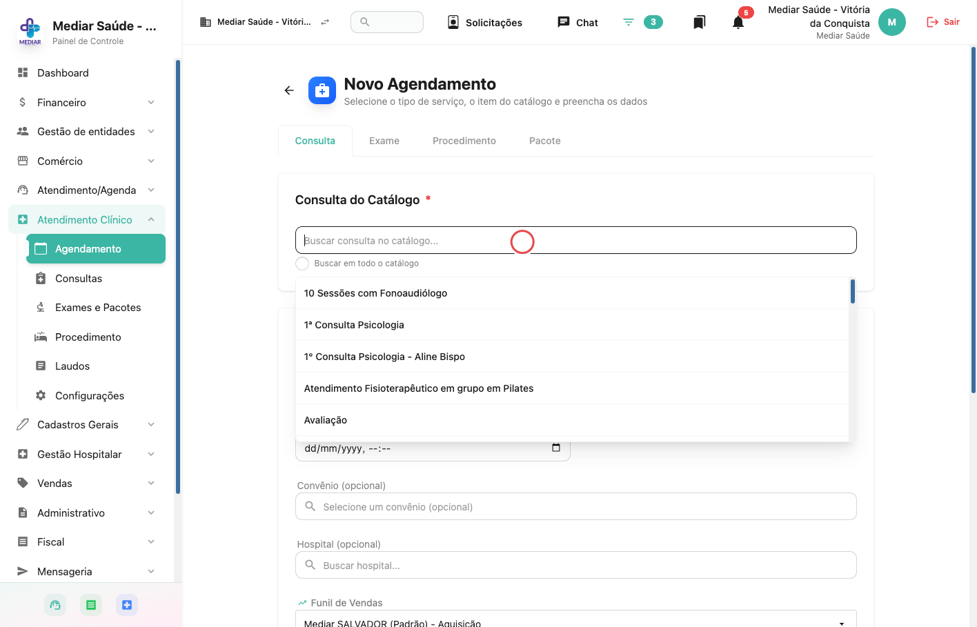Screen dimensions: 977x627
Task: Click the Buscar hospital search field
Action: click(x=576, y=565)
